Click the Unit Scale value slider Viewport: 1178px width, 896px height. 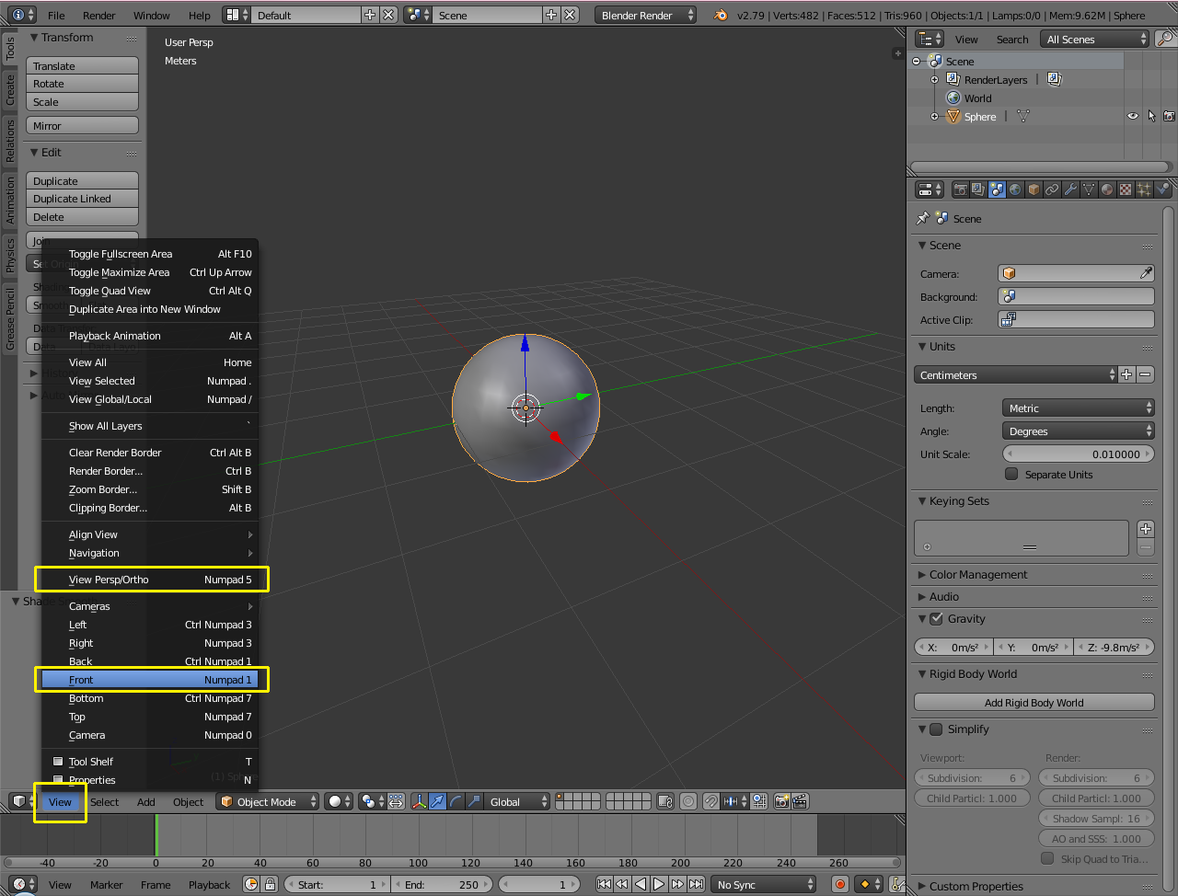coord(1078,454)
